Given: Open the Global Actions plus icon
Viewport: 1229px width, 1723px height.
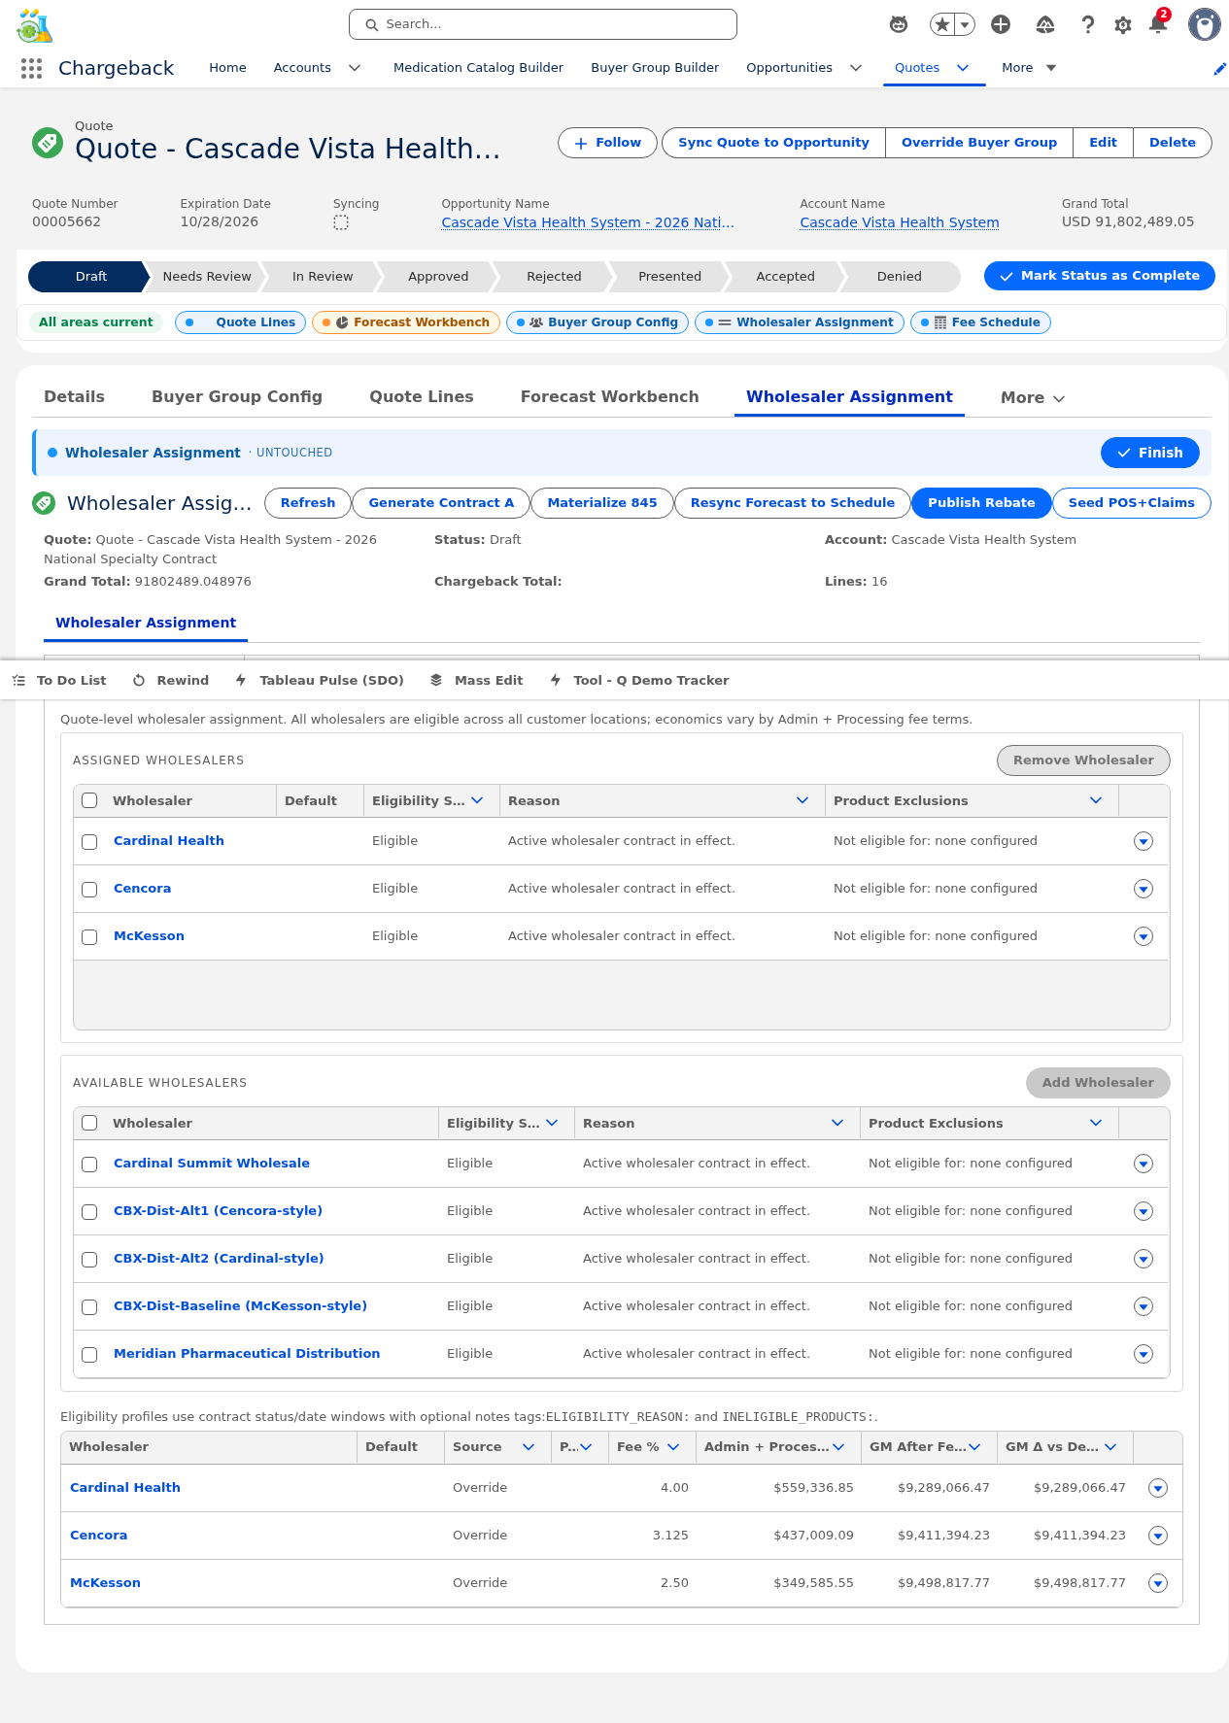Looking at the screenshot, I should coord(1001,24).
